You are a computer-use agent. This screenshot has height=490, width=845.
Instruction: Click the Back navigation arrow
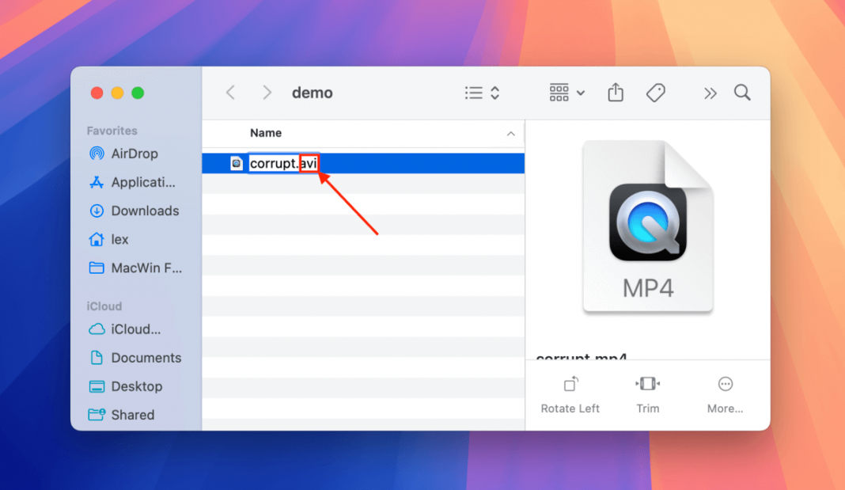[230, 93]
